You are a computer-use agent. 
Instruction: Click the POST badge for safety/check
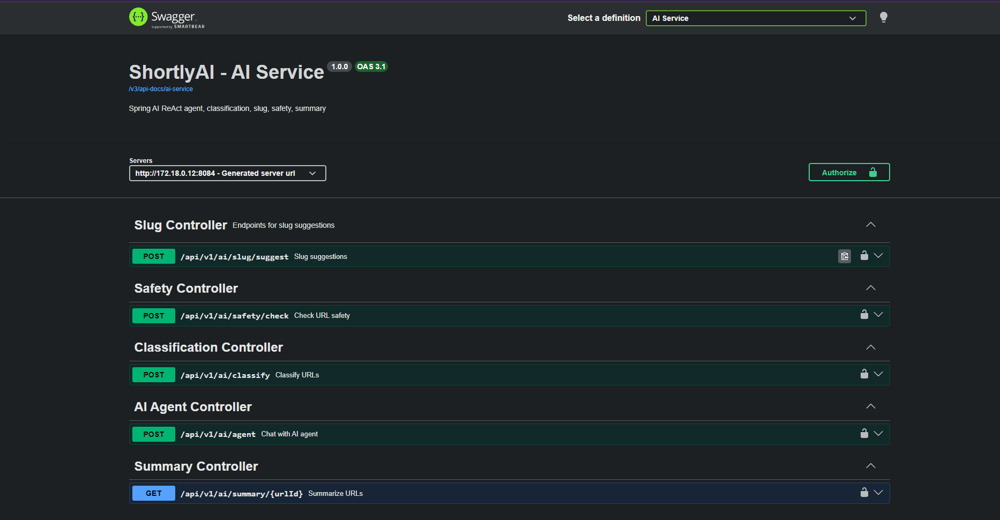point(154,316)
